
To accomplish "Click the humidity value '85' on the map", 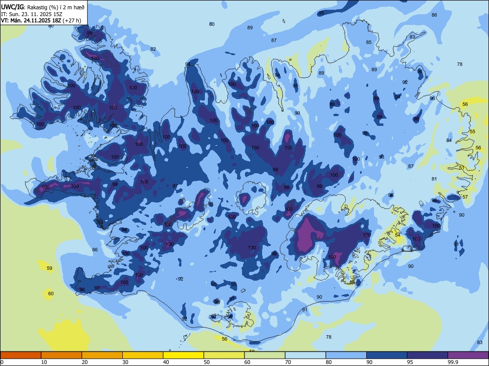I will (369, 42).
